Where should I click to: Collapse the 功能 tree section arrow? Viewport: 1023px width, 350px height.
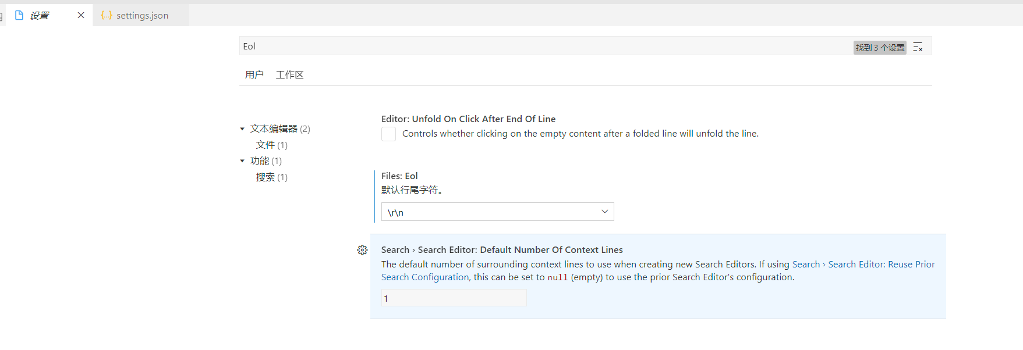242,161
